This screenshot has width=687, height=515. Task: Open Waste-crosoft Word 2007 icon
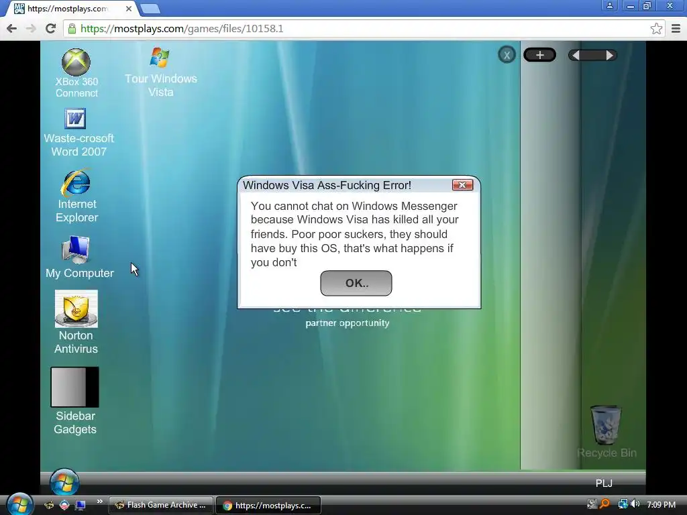(78, 133)
